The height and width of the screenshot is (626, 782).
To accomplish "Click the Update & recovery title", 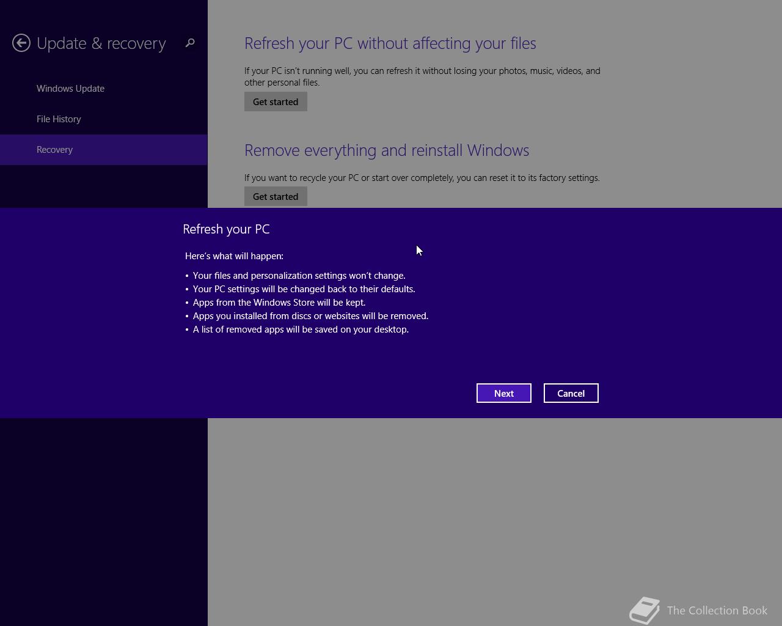I will coord(101,43).
